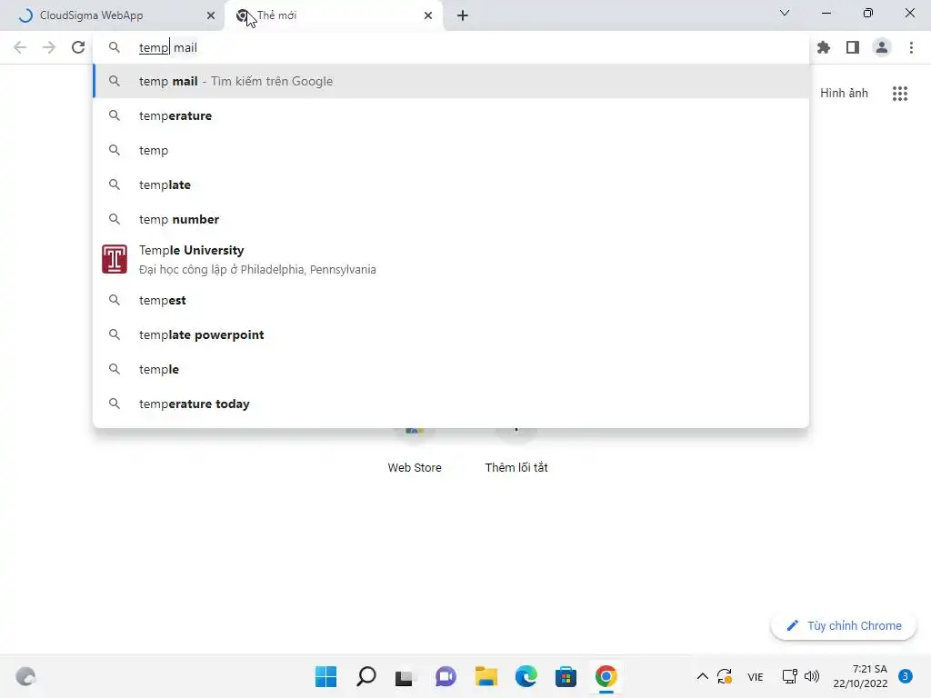Open the taskbar Search icon
Screen dimensions: 931x698
[x=365, y=676]
